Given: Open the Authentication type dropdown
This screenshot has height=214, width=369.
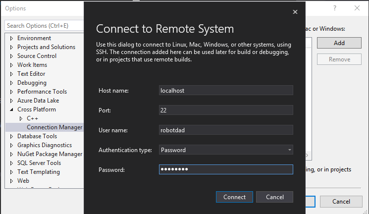Looking at the screenshot, I should (x=226, y=150).
